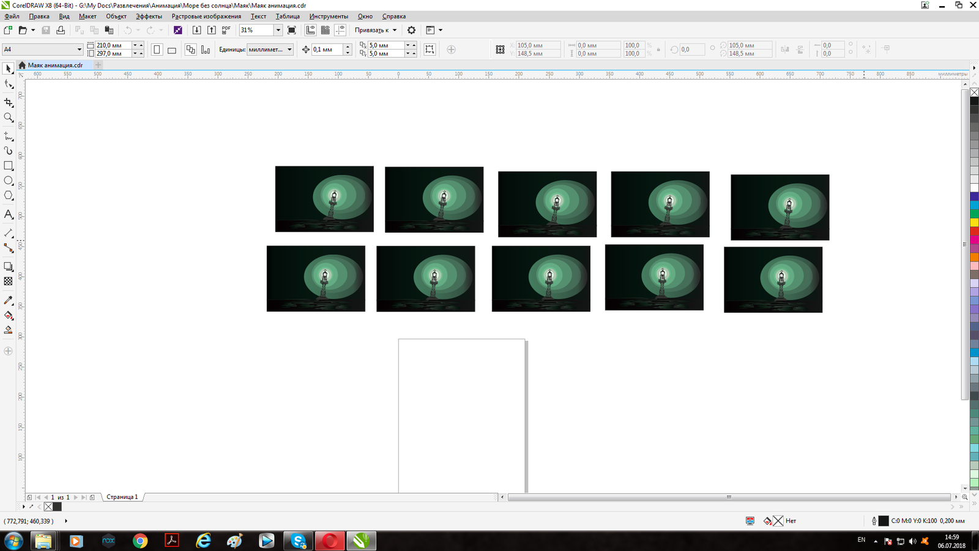Select the Страница 1 page tab
The width and height of the screenshot is (979, 551).
tap(122, 497)
